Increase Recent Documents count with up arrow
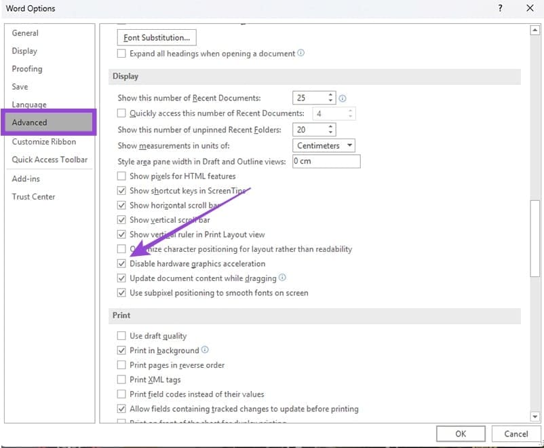The image size is (544, 448). [x=330, y=94]
